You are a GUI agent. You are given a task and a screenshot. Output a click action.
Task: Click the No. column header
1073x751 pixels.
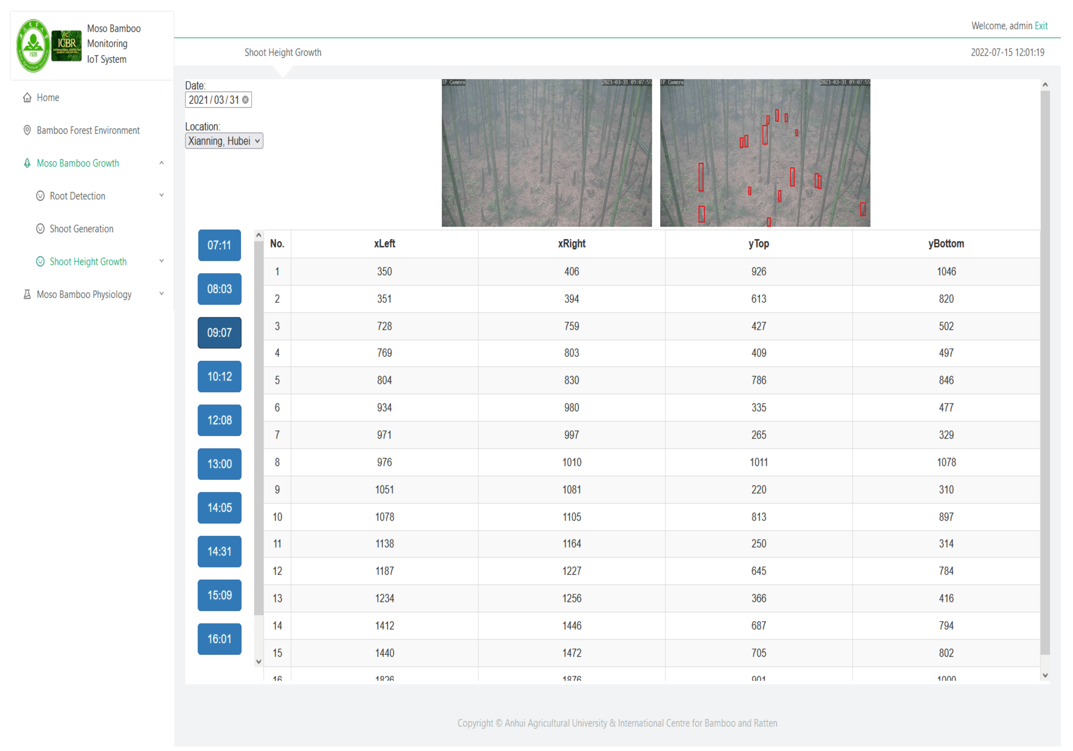(277, 243)
